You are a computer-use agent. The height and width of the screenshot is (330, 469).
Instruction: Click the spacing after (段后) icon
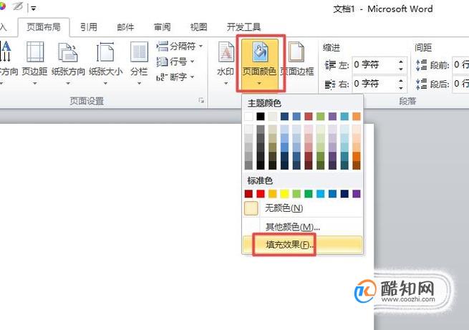pos(422,84)
